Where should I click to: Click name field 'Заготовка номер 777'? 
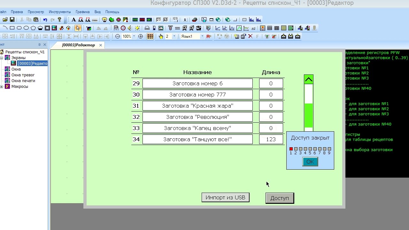[x=197, y=95]
